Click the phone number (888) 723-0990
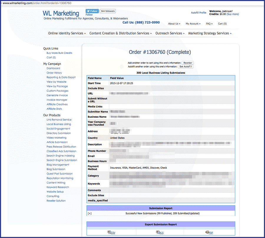This screenshot has height=238, width=265. tap(147, 22)
